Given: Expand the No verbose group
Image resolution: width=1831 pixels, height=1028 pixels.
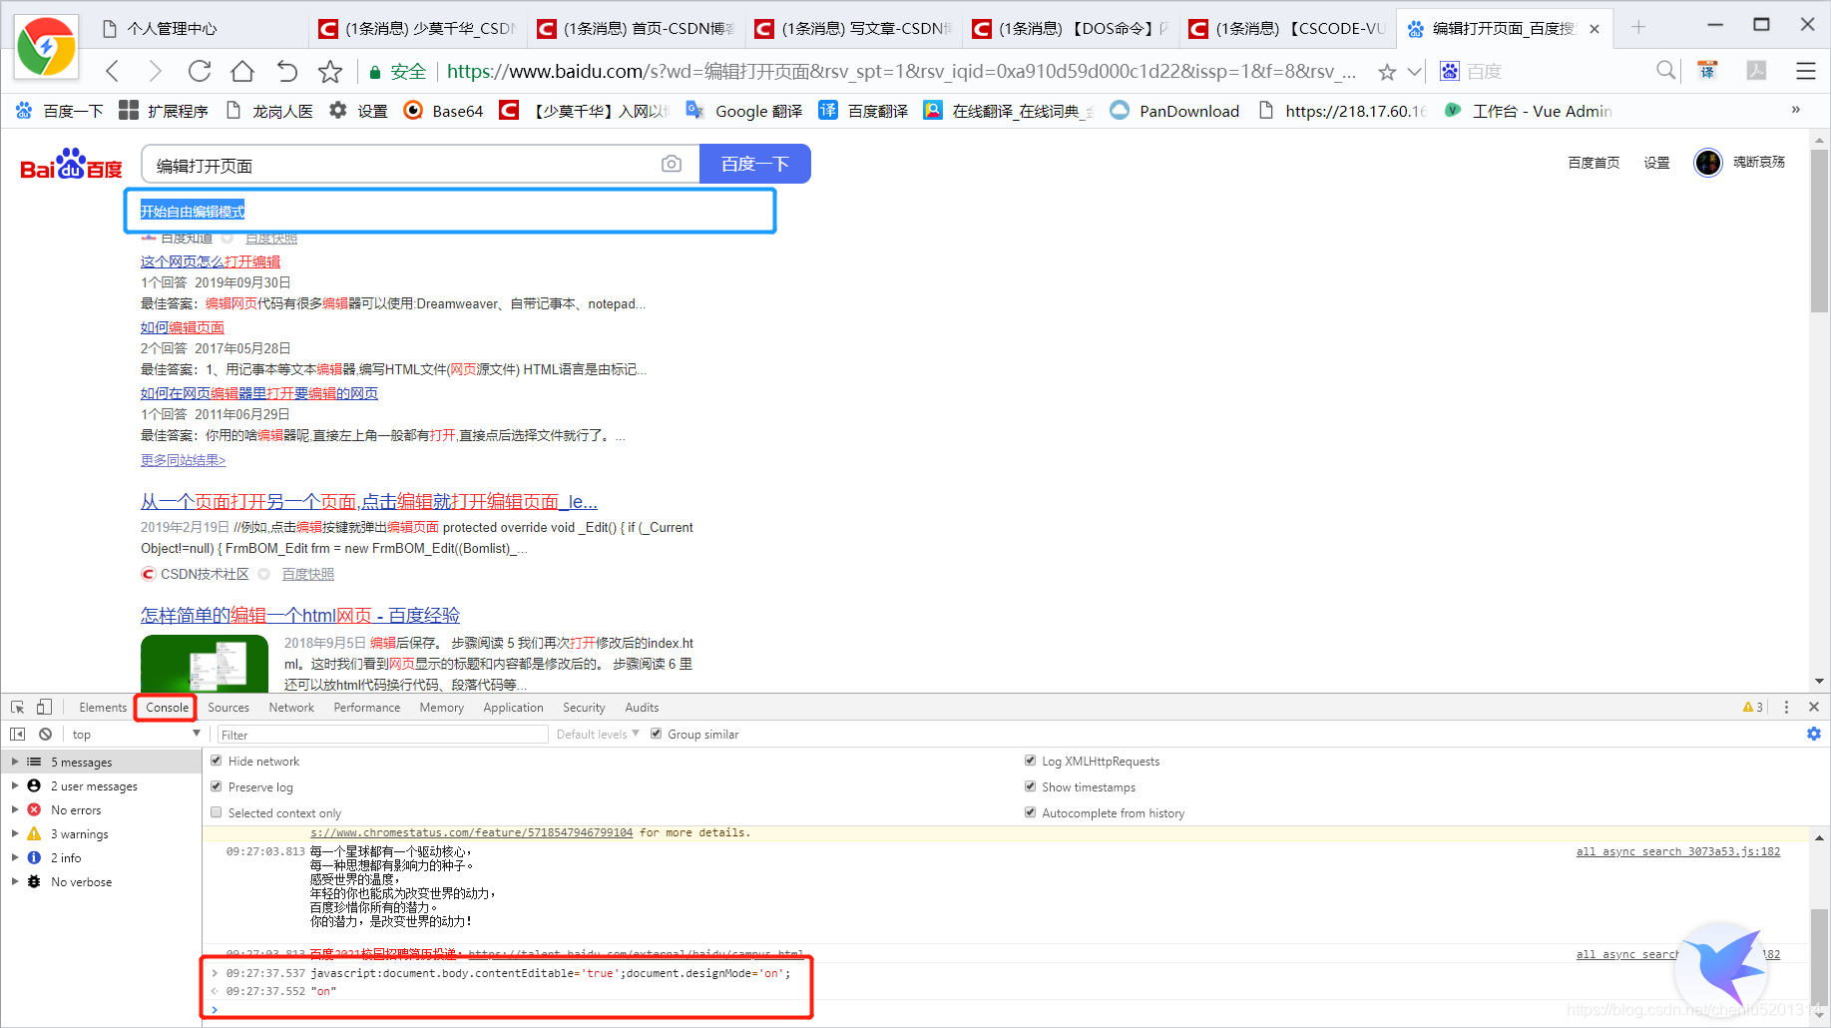Looking at the screenshot, I should point(15,881).
